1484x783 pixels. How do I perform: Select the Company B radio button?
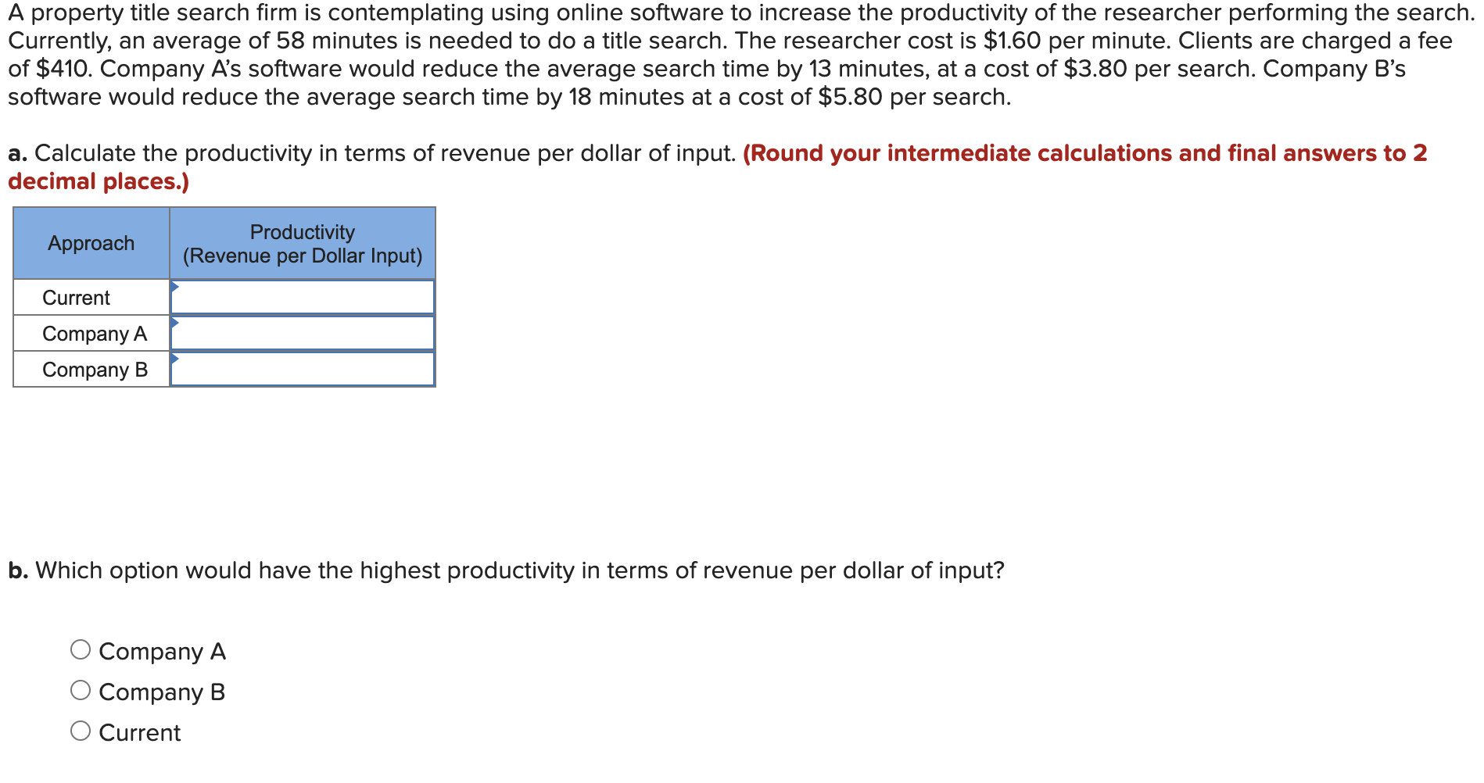click(x=81, y=690)
